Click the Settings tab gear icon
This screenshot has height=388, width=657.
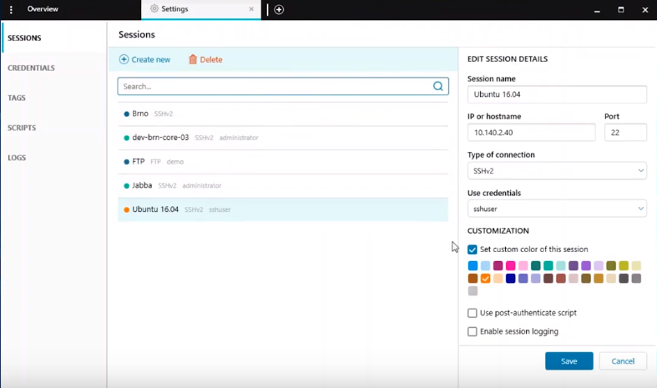tap(154, 9)
